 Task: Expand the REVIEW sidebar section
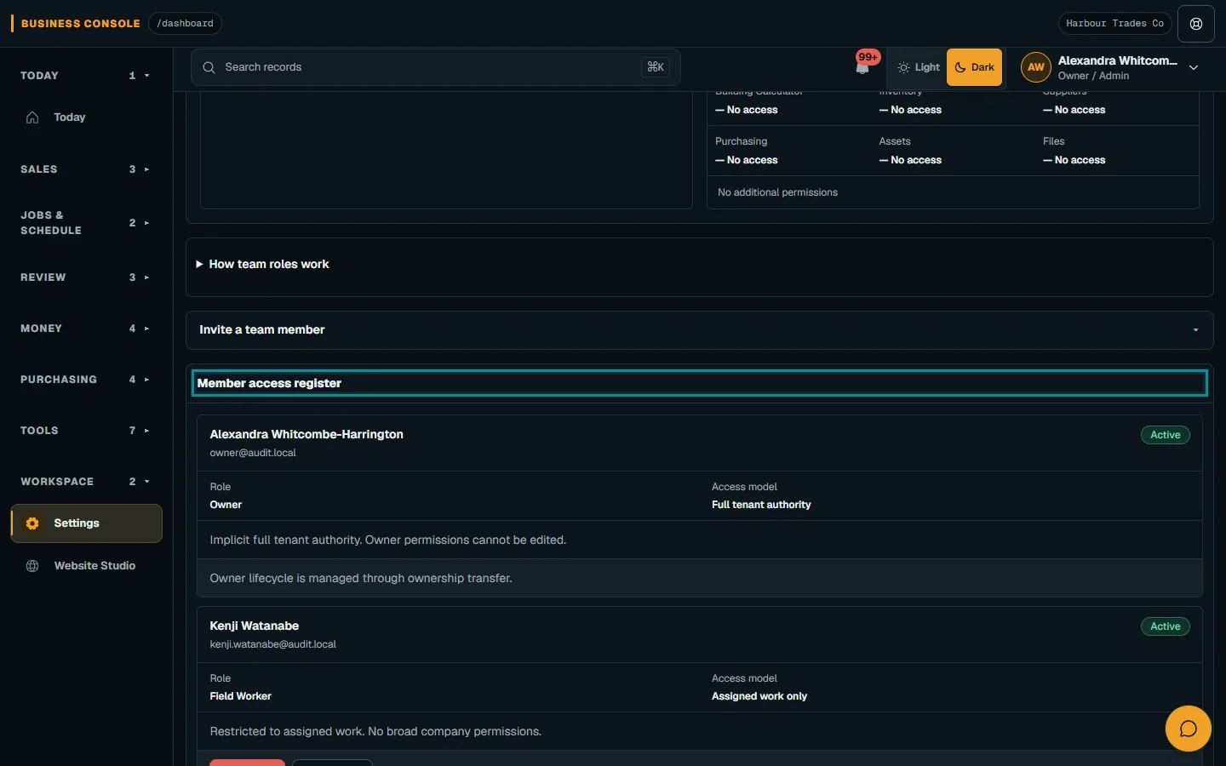click(x=85, y=277)
